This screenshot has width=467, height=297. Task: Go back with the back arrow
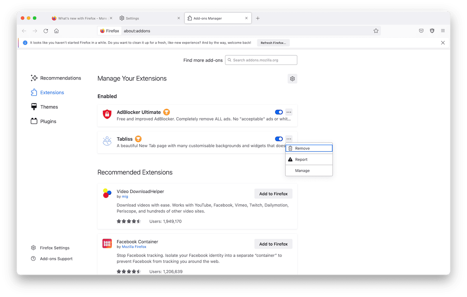pos(24,31)
